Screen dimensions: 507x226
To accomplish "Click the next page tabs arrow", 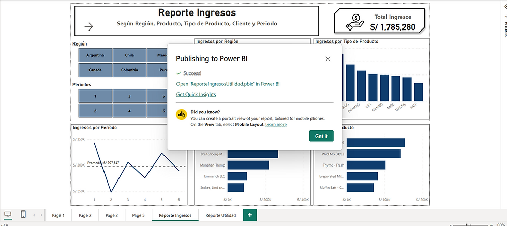I will point(41,215).
